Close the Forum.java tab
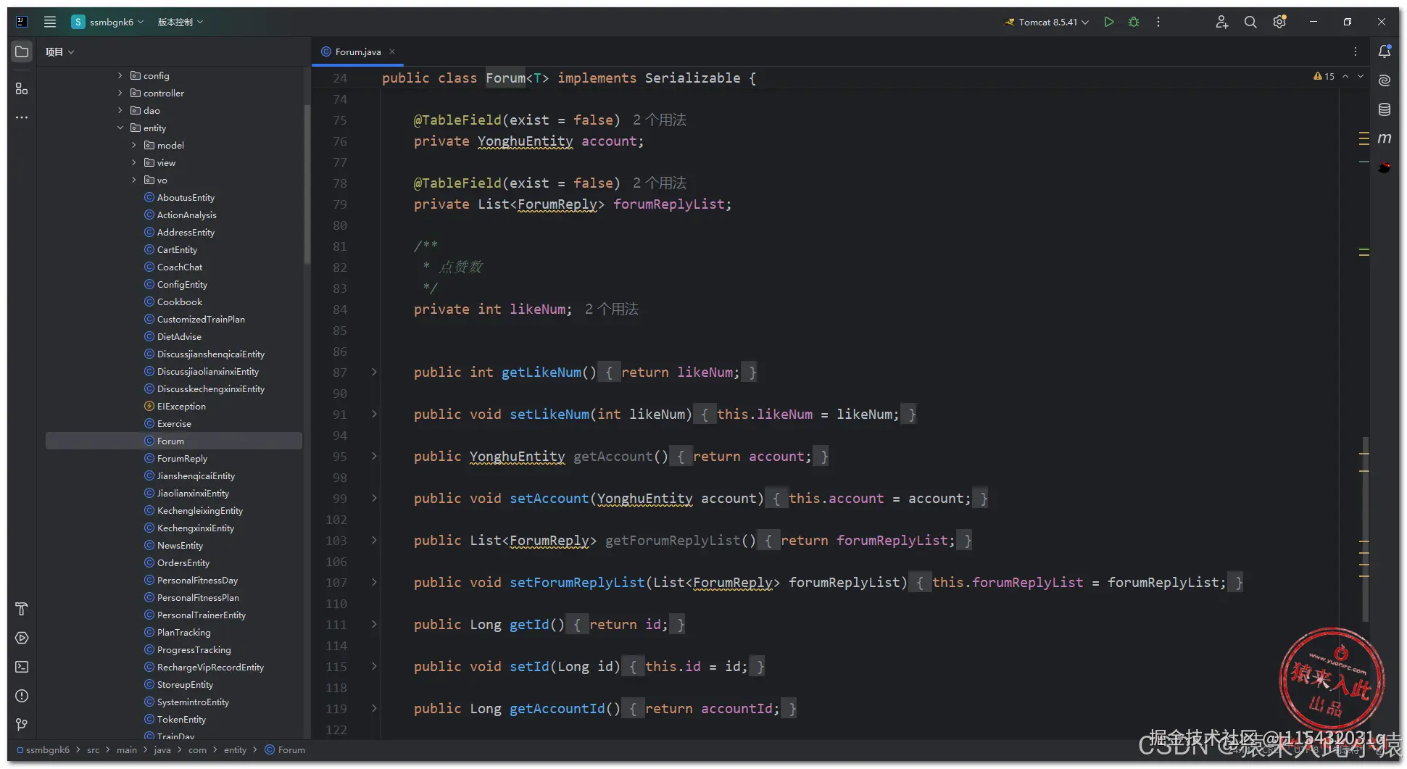The image size is (1407, 769). pyautogui.click(x=392, y=51)
